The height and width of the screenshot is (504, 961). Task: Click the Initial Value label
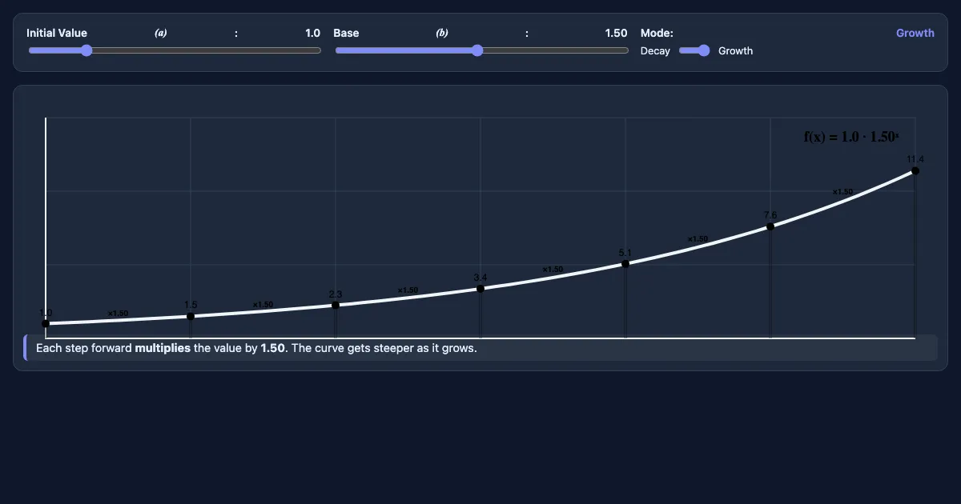tap(57, 33)
